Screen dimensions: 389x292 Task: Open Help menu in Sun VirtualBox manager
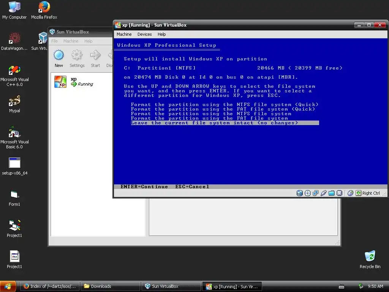pyautogui.click(x=88, y=41)
